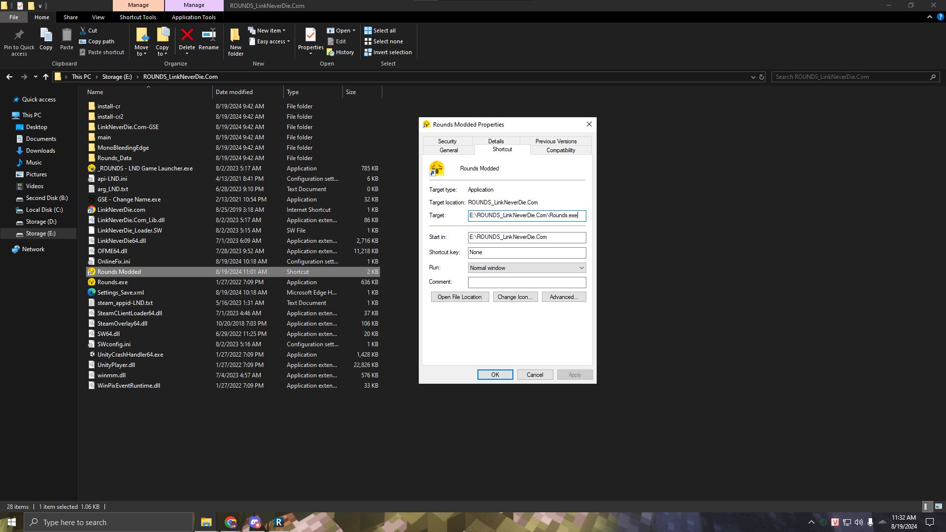Open File Location for Rounds Modded
Image resolution: width=946 pixels, height=532 pixels.
[x=459, y=297]
